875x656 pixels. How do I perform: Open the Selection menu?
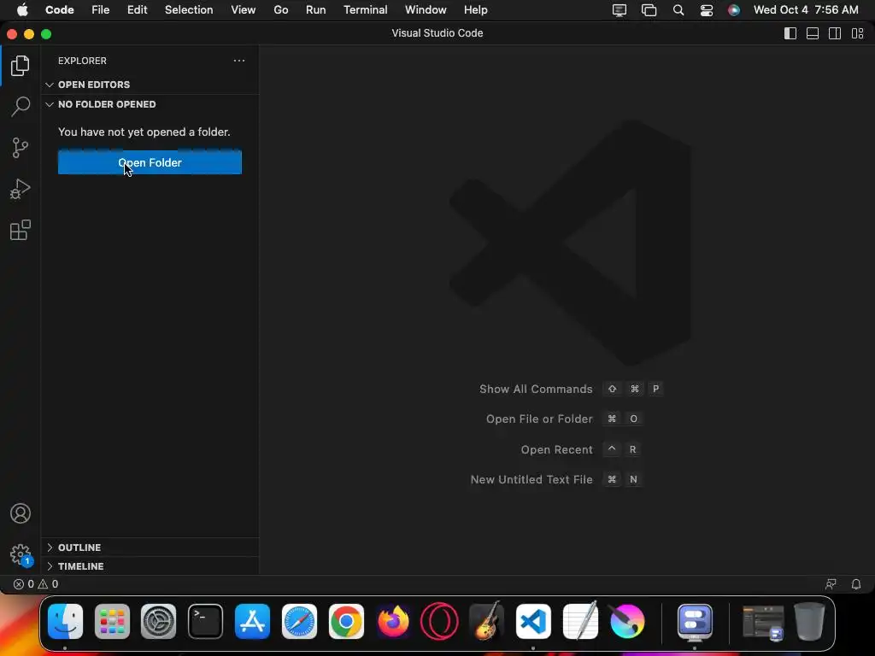pos(189,10)
